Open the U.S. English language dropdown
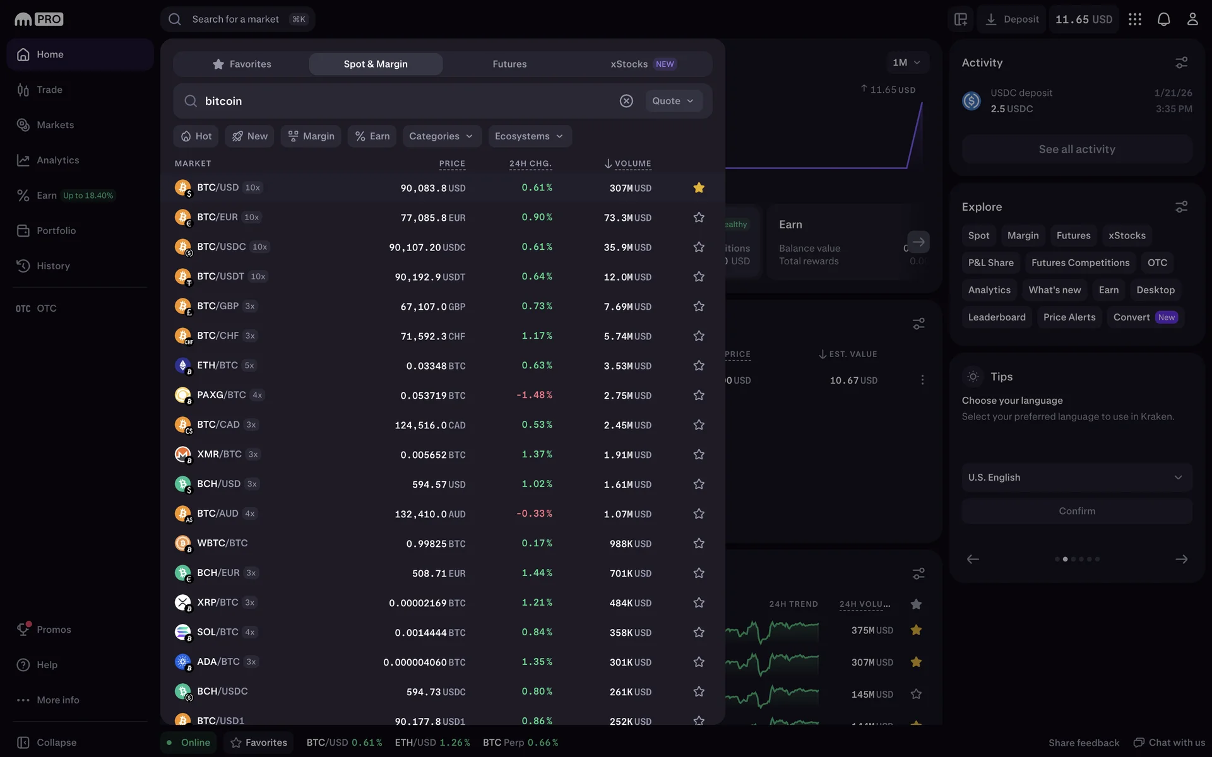The image size is (1212, 757). pos(1076,478)
